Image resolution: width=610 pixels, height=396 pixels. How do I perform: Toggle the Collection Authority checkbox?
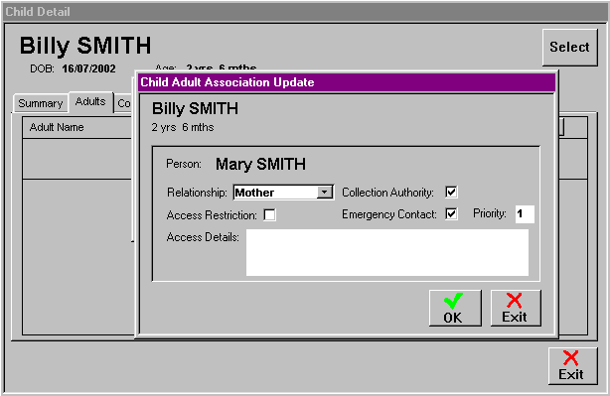coord(451,192)
